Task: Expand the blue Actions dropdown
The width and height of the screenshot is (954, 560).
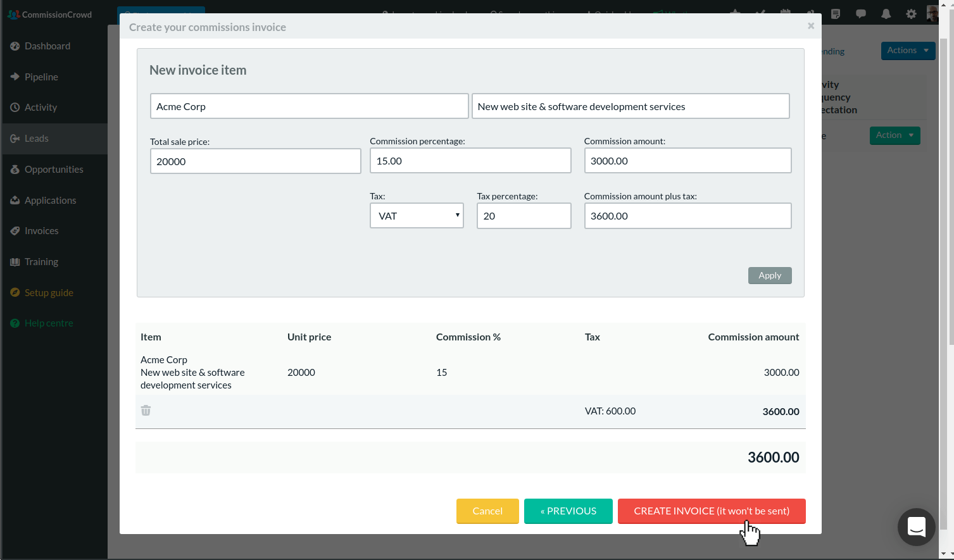Action: (x=908, y=51)
